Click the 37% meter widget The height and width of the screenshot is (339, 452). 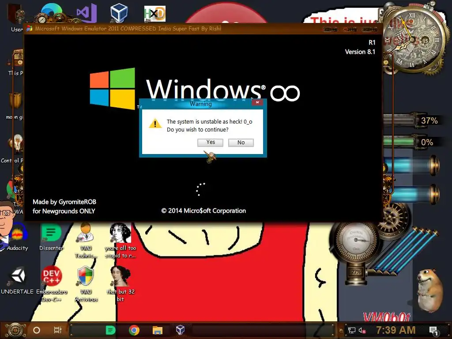click(412, 120)
